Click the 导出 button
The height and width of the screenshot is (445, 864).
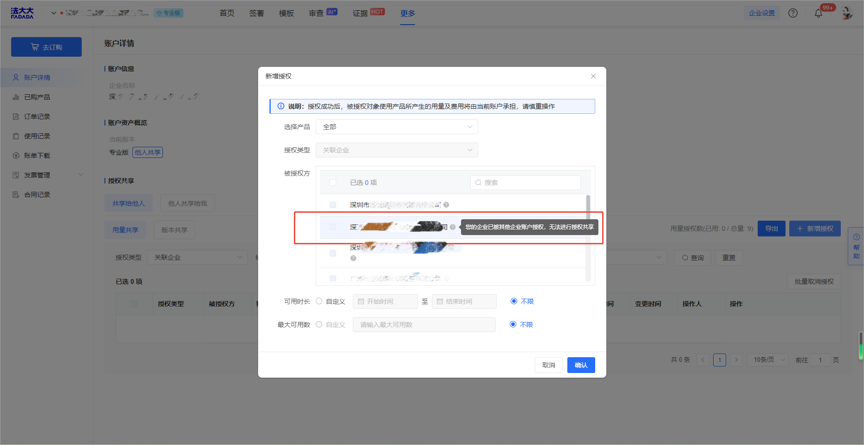772,229
